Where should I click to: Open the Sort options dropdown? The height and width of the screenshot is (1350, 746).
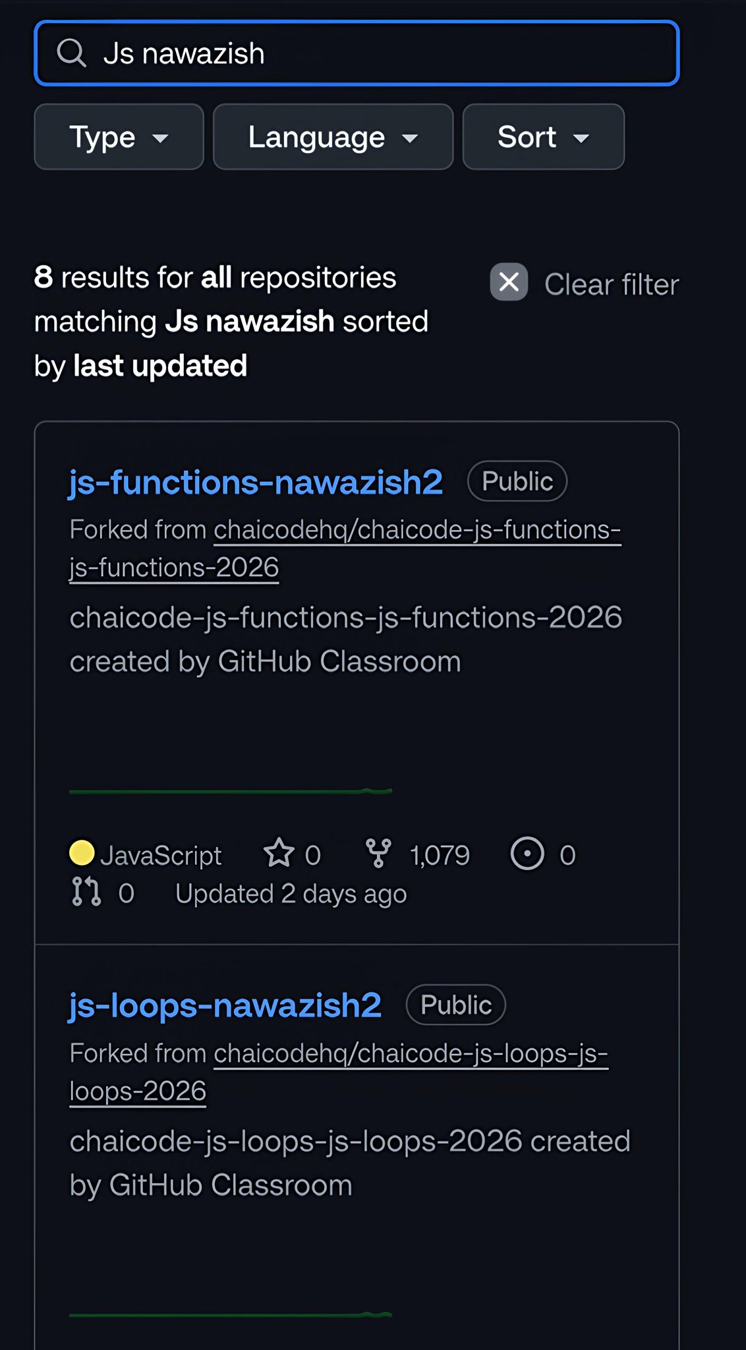tap(543, 137)
